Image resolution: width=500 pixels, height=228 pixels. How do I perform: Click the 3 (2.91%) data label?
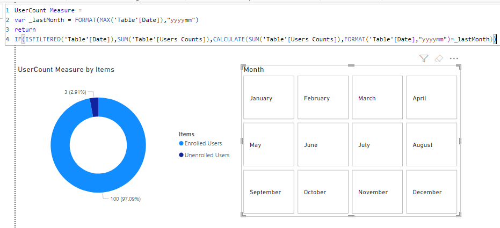coord(75,92)
